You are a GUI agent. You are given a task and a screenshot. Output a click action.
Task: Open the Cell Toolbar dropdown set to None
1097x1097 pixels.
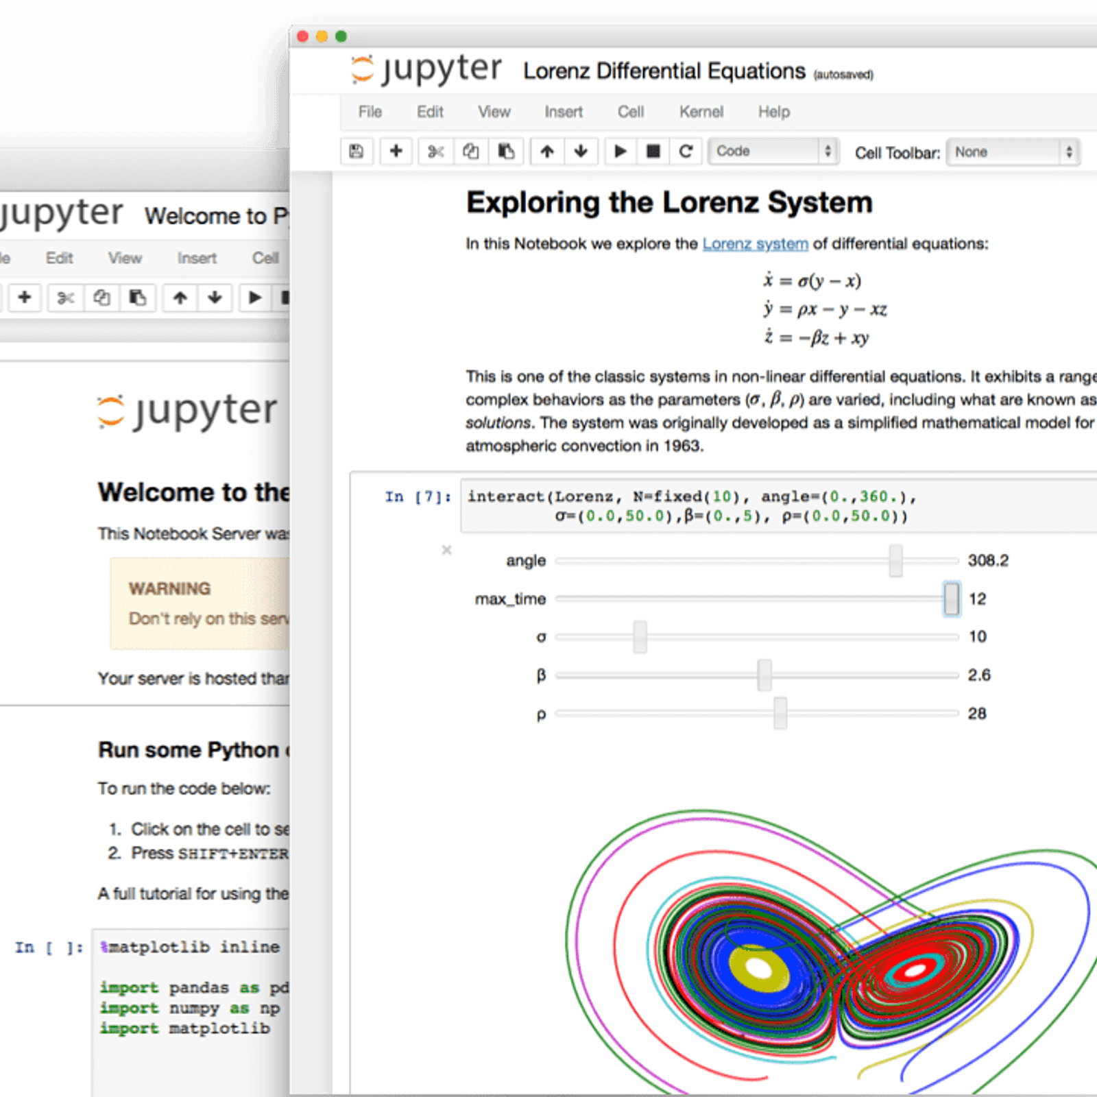pos(1013,152)
